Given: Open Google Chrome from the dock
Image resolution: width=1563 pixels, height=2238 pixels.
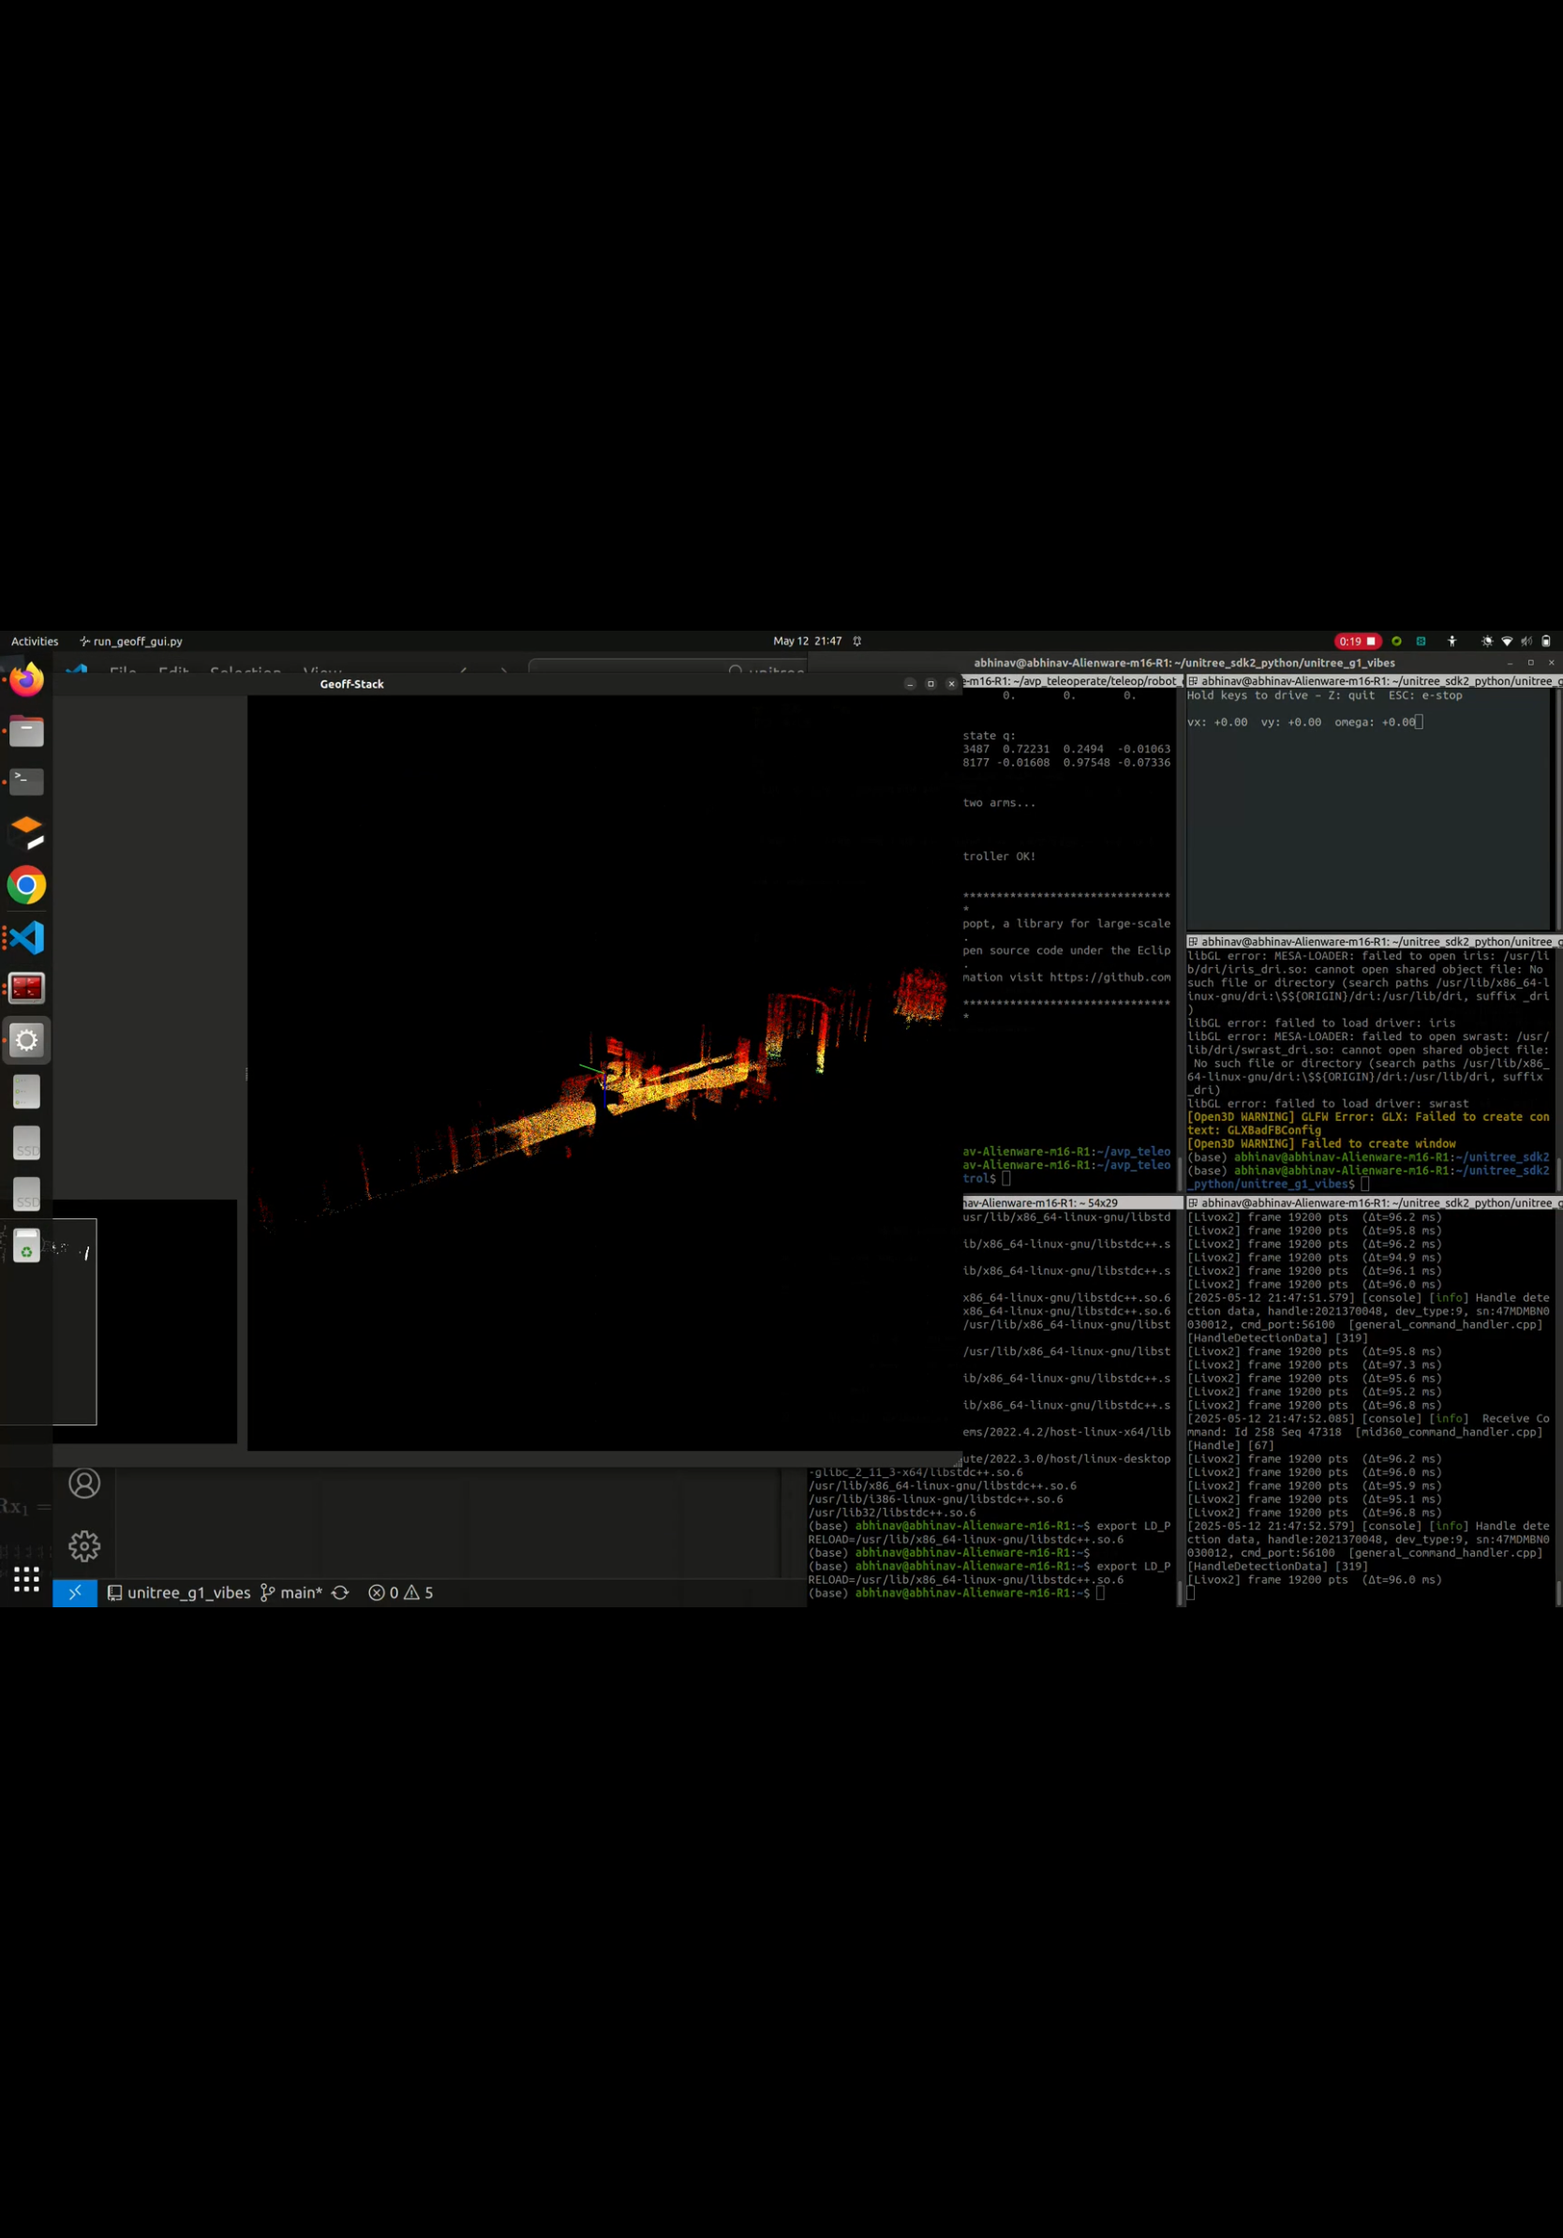Looking at the screenshot, I should point(26,885).
